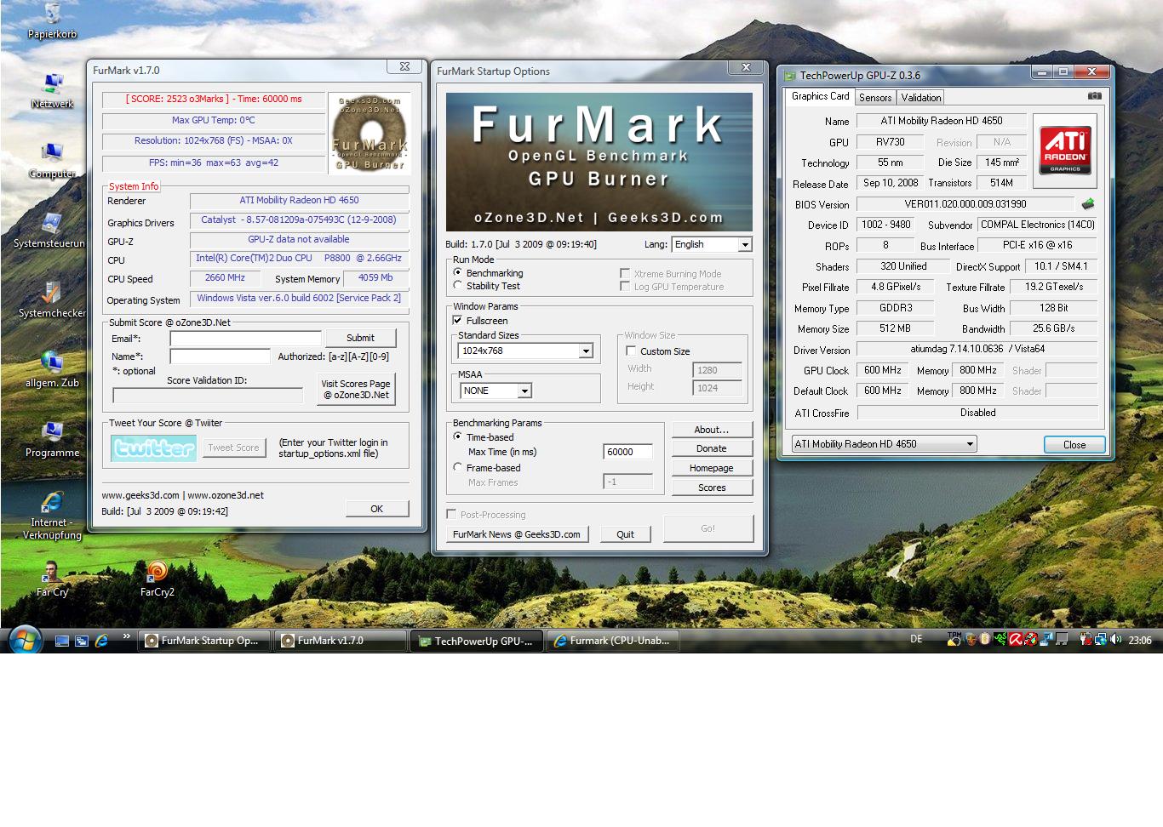Toggle the Post-Processing checkbox

click(x=452, y=515)
